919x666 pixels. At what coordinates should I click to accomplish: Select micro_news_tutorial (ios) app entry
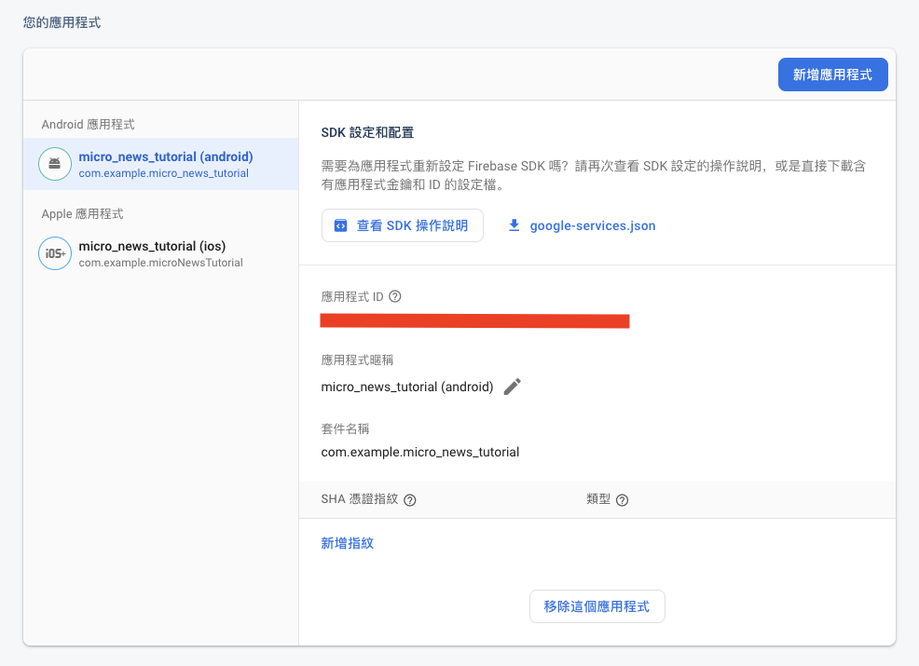point(160,253)
